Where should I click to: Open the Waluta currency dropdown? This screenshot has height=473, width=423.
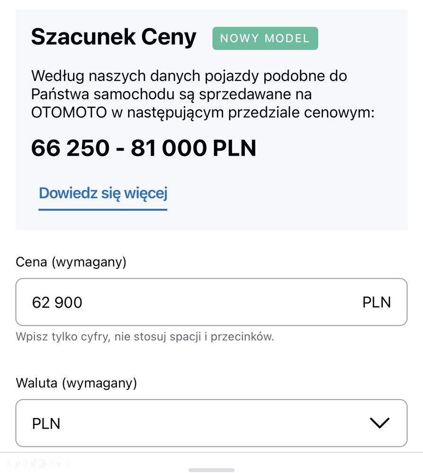(211, 423)
